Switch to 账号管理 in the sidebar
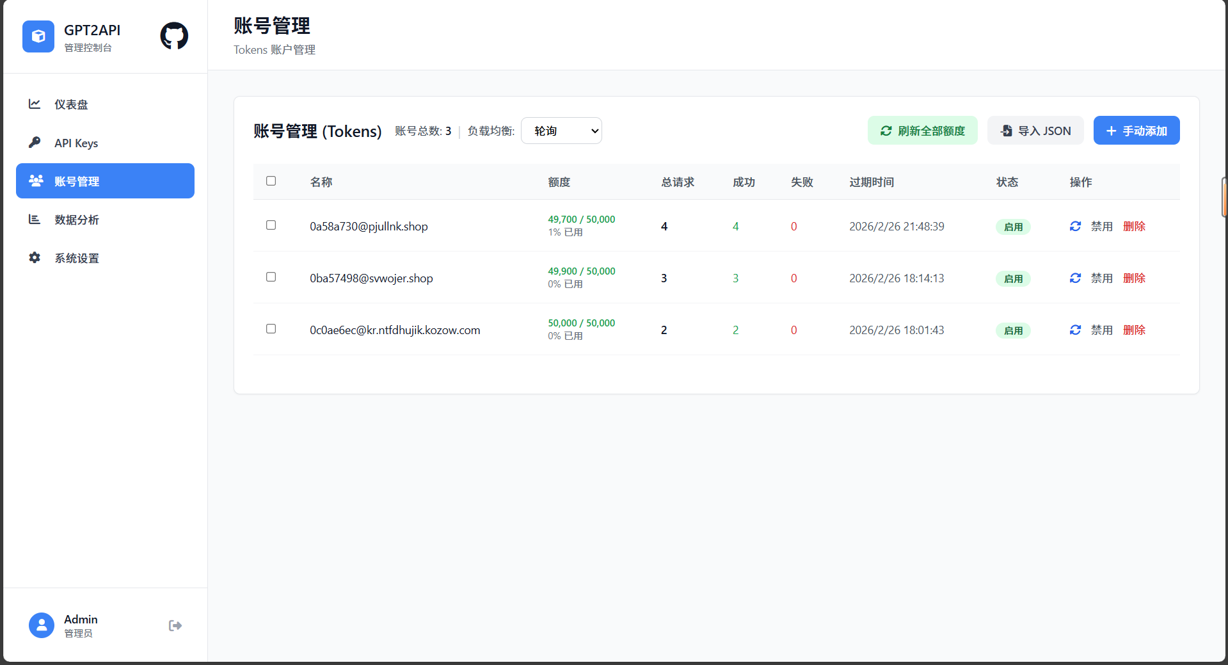 coord(77,180)
